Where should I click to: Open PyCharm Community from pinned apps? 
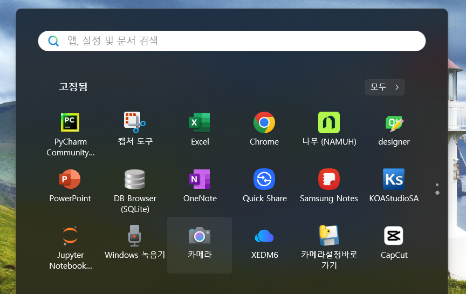[x=70, y=134]
